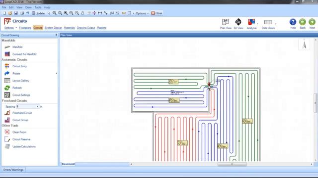Click the Close button in the toolbar
The width and height of the screenshot is (318, 178).
(157, 13)
